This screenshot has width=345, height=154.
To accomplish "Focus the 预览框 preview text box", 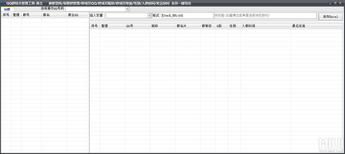I will coord(265,16).
